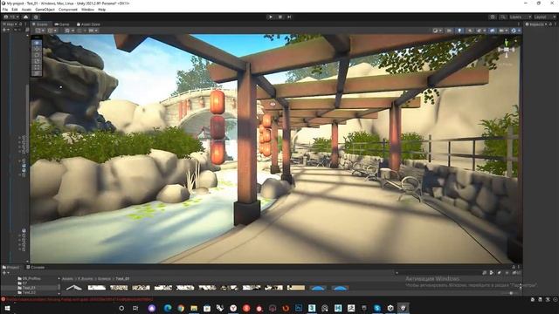The image size is (559, 314).
Task: Click the Test_01 breadcrumb link
Action: click(x=122, y=279)
